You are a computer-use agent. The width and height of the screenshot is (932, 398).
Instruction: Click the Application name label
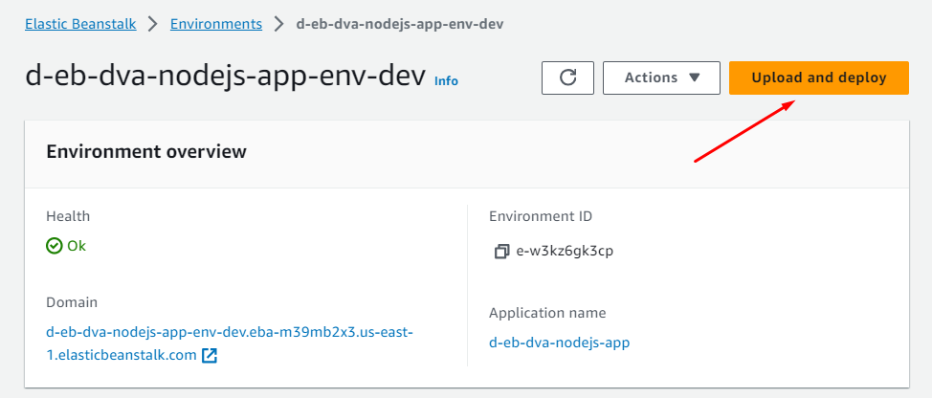pos(546,313)
